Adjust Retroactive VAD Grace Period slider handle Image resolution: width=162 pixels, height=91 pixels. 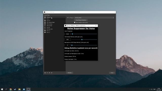coord(72,45)
